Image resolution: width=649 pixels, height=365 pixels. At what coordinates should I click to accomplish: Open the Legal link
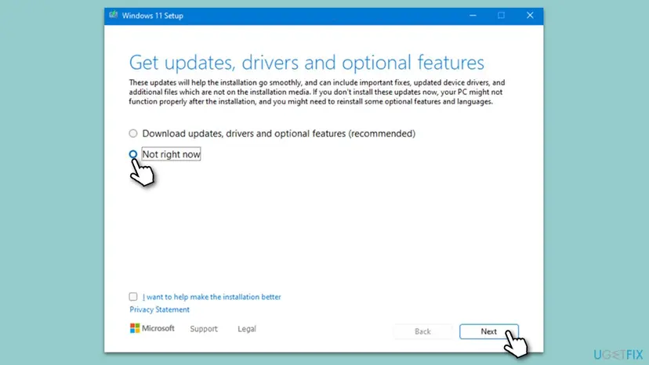tap(247, 329)
